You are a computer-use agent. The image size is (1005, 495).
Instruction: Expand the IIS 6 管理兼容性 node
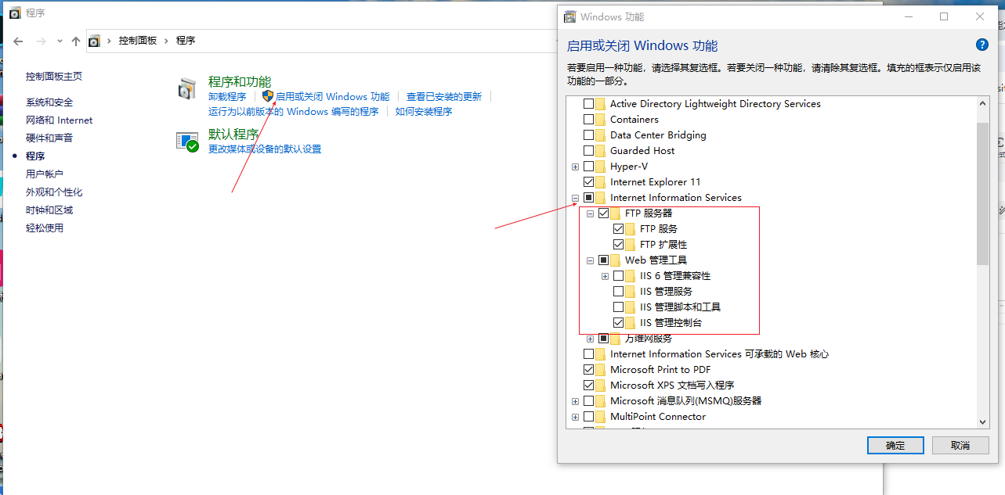[x=605, y=276]
